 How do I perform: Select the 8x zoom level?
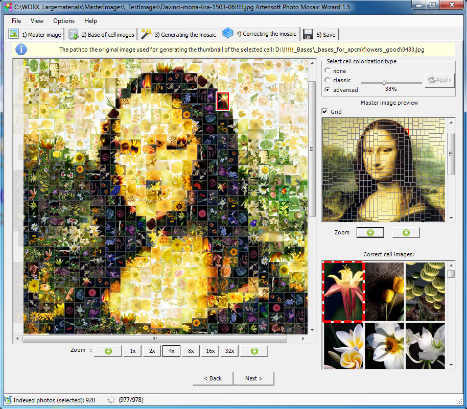pyautogui.click(x=190, y=351)
